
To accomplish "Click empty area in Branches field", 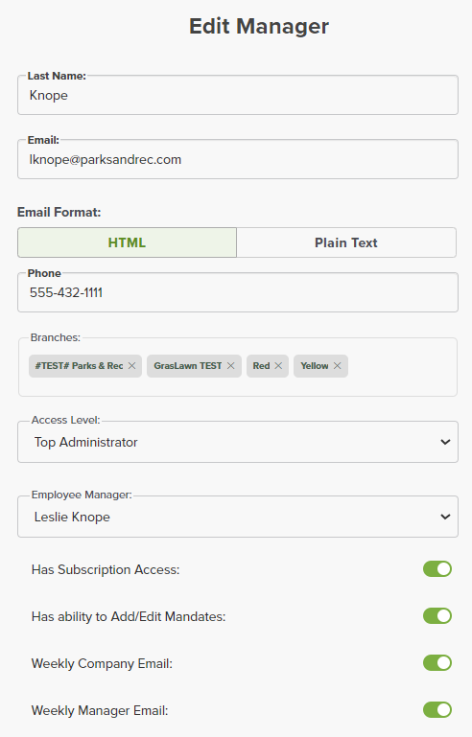I will tap(402, 367).
